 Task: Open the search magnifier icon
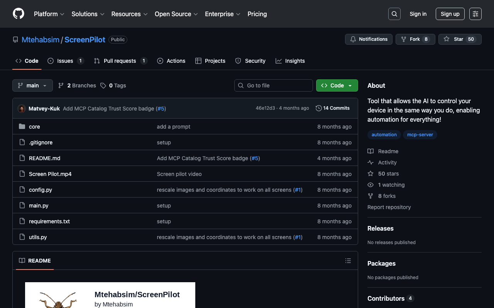click(x=394, y=14)
